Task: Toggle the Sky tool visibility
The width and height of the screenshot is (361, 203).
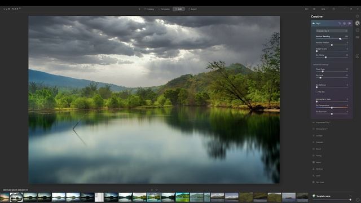Action: coord(349,24)
